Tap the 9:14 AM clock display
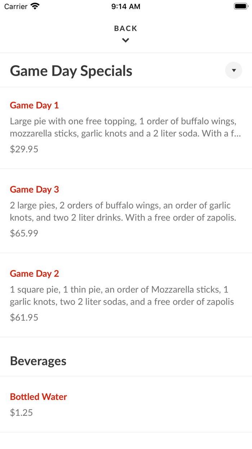The width and height of the screenshot is (252, 449). pyautogui.click(x=126, y=6)
